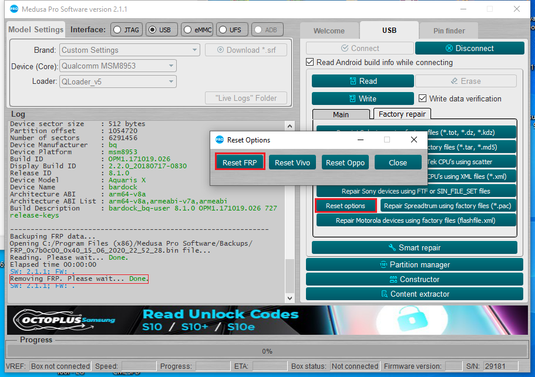Open the Brand dropdown
This screenshot has width=535, height=377.
pyautogui.click(x=130, y=50)
